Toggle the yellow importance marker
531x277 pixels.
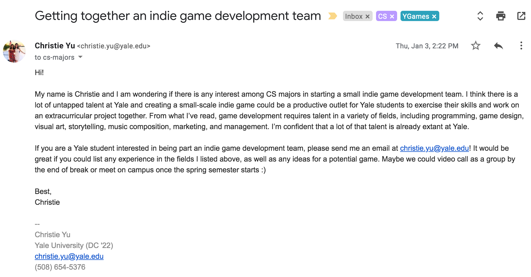(x=332, y=16)
